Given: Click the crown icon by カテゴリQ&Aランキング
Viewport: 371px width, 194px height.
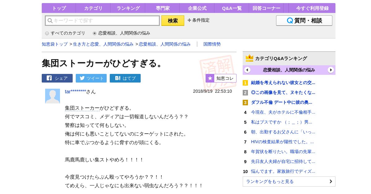Looking at the screenshot, I should (x=249, y=58).
